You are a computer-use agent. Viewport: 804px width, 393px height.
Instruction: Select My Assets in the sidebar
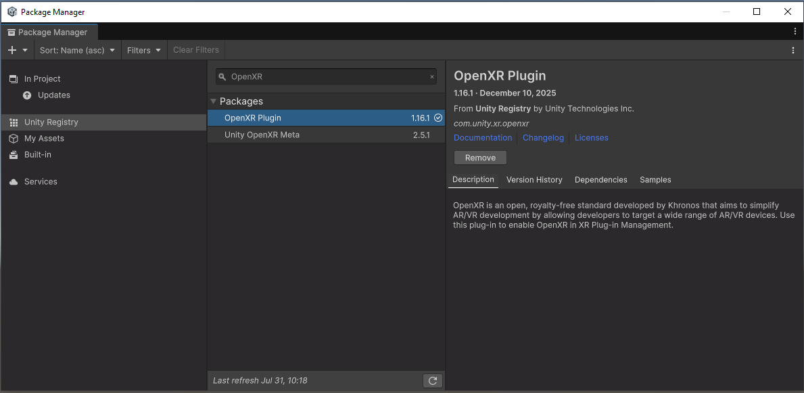click(103, 139)
